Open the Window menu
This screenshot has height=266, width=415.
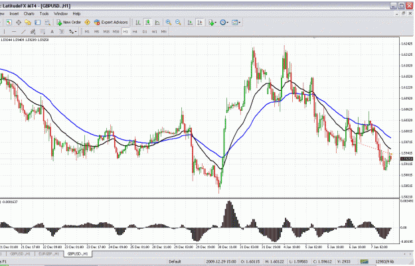pyautogui.click(x=60, y=14)
